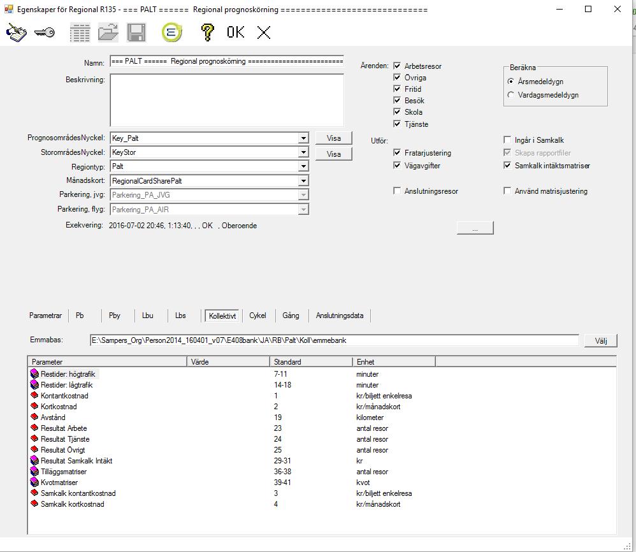636x552 pixels.
Task: Click book icon for Restider: lågtrafik
Action: 34,385
